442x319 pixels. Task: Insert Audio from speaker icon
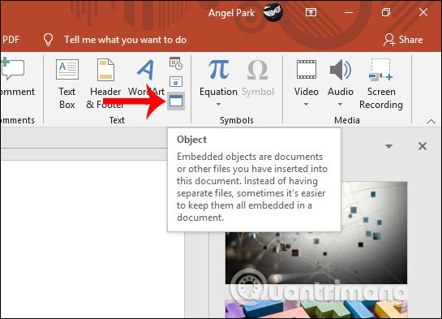click(341, 69)
